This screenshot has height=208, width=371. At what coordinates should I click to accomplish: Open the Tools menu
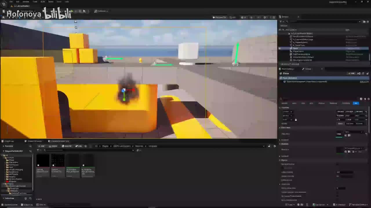point(35,2)
